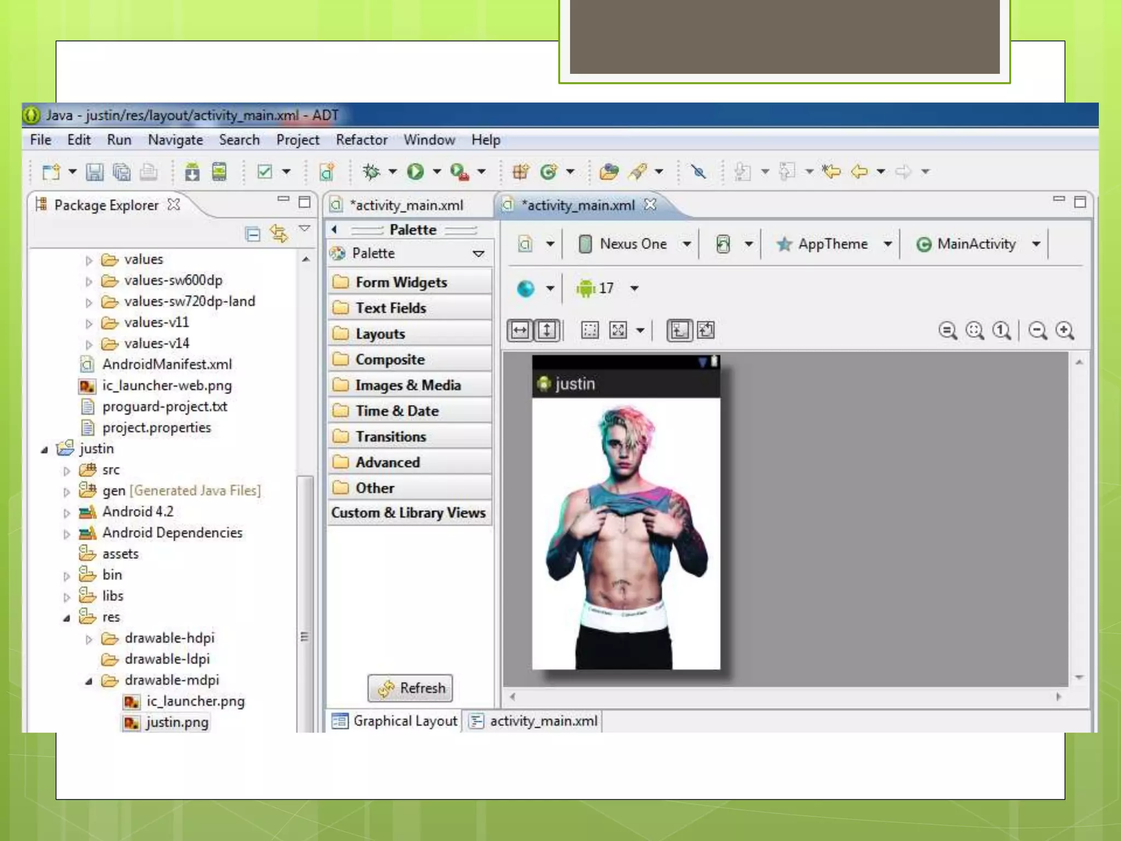Open the Android Virtual Device Manager icon
Screen dimensions: 1121x841
coord(219,172)
